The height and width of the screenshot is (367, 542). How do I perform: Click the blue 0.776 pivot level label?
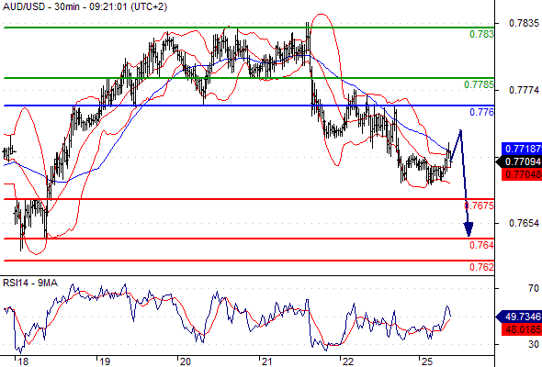482,112
